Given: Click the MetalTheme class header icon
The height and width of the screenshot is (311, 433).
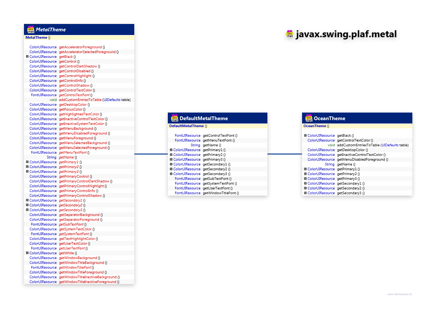Looking at the screenshot, I should (31, 29).
